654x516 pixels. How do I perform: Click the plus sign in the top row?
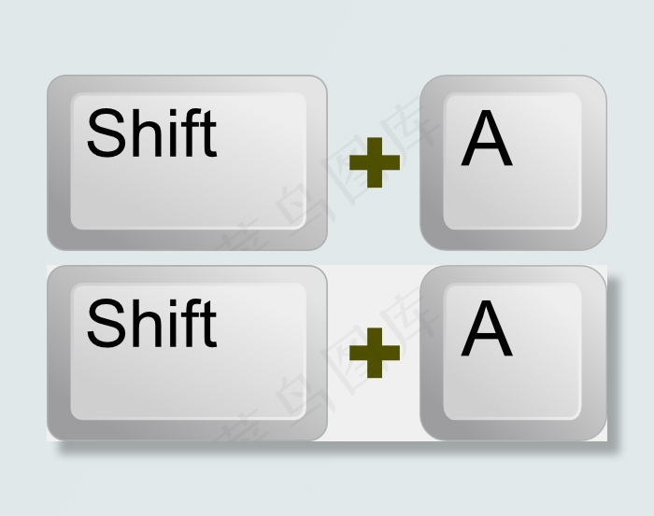(374, 162)
